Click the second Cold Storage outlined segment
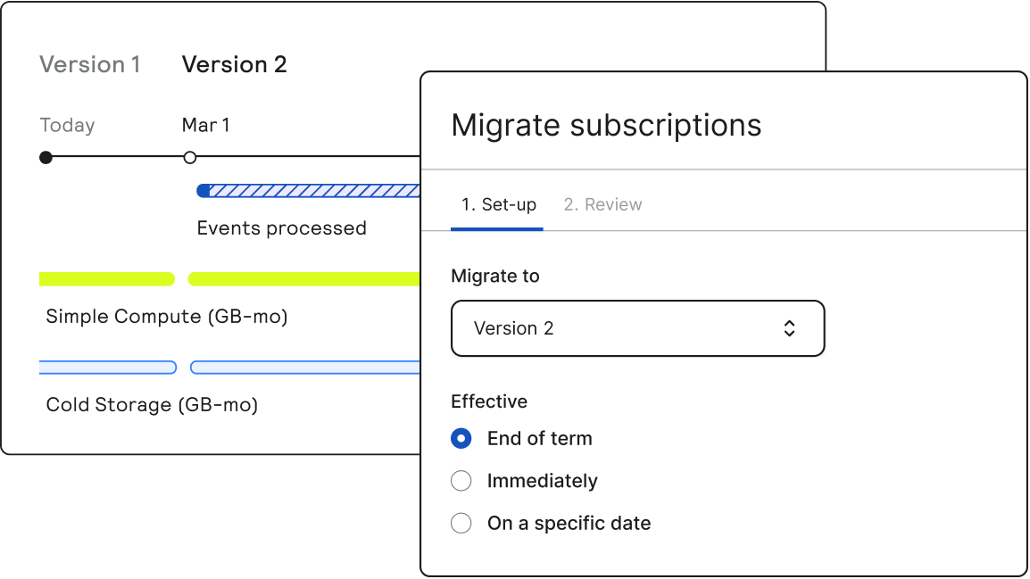1030x579 pixels. [305, 368]
